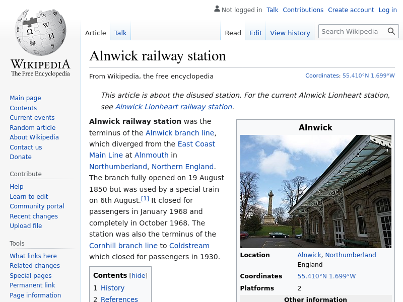Viewport: 403px width, 302px height.
Task: Click the Northumberland link in the infobox
Action: coord(350,255)
